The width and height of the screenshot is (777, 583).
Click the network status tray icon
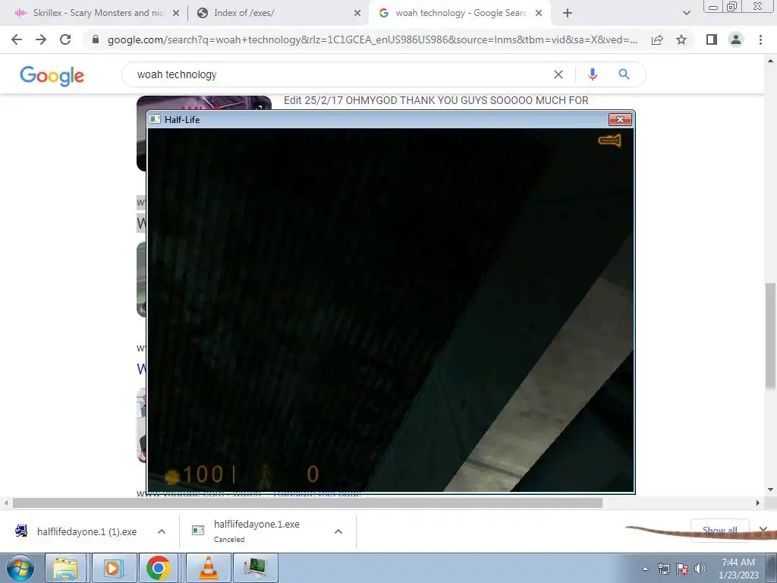point(663,569)
